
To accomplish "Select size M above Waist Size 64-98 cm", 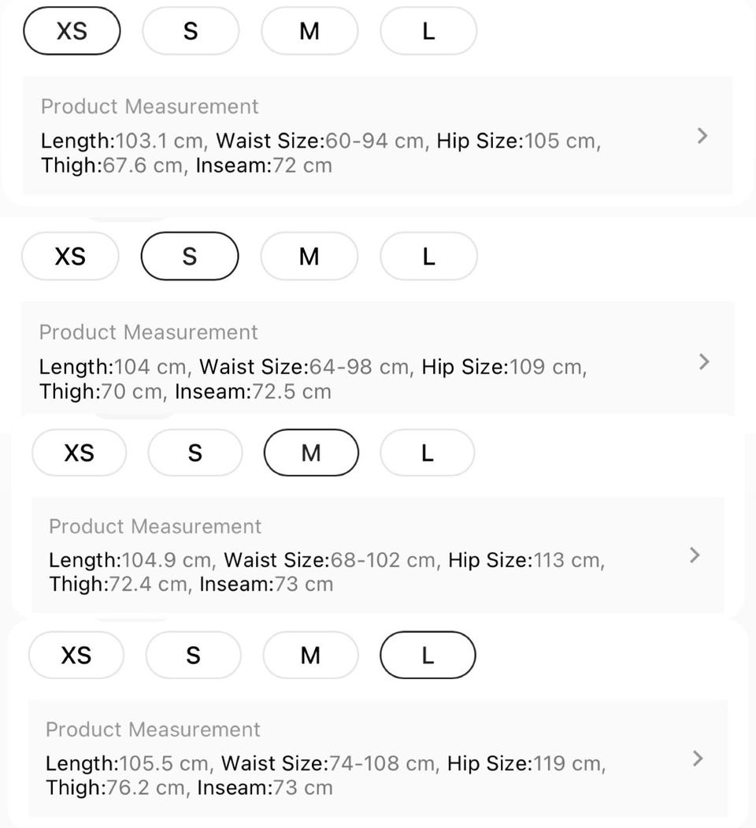I will tap(309, 257).
